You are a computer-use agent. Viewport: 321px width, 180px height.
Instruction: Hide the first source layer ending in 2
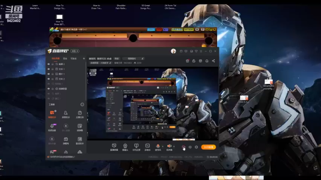click(x=49, y=64)
